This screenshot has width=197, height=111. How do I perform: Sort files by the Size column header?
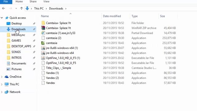[162, 16]
